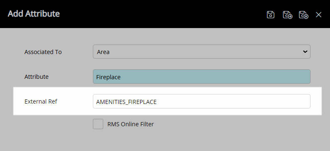The image size is (330, 151).
Task: Open the Associated To dropdown
Action: (x=201, y=52)
